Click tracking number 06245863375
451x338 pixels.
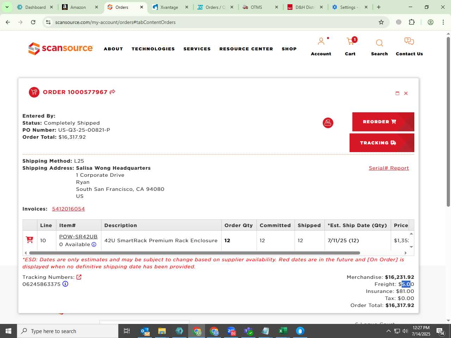42,284
